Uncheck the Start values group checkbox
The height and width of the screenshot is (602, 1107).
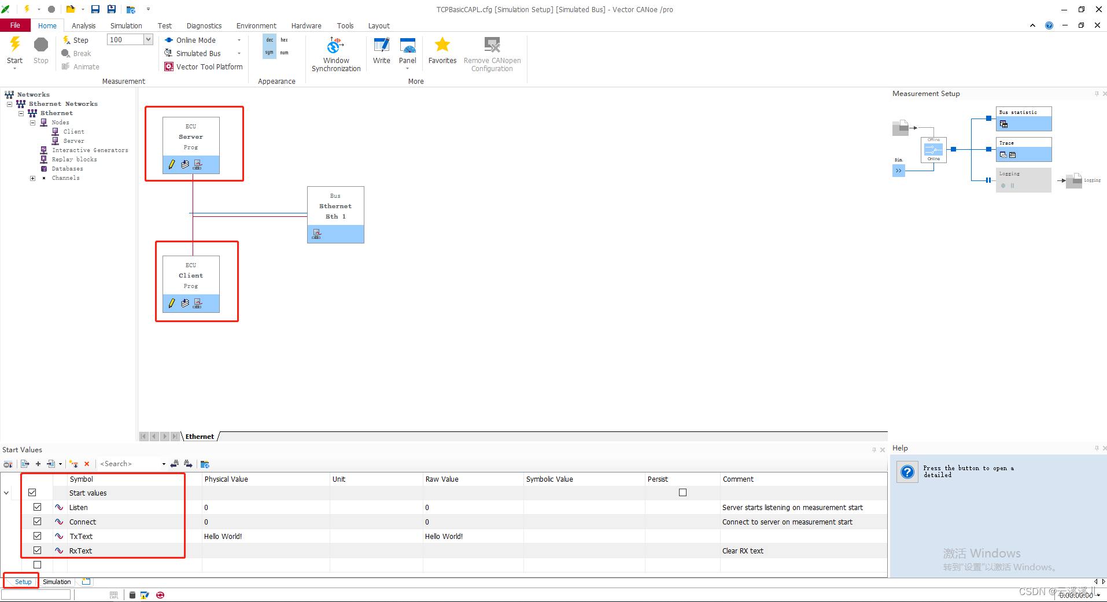32,493
